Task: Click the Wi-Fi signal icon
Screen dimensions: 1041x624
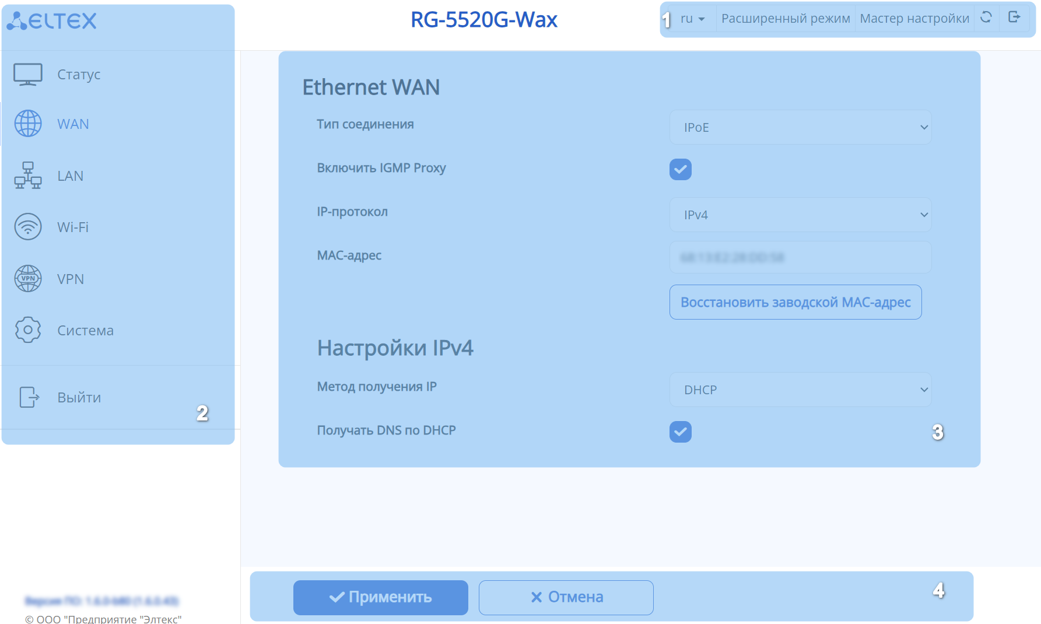Action: tap(28, 227)
